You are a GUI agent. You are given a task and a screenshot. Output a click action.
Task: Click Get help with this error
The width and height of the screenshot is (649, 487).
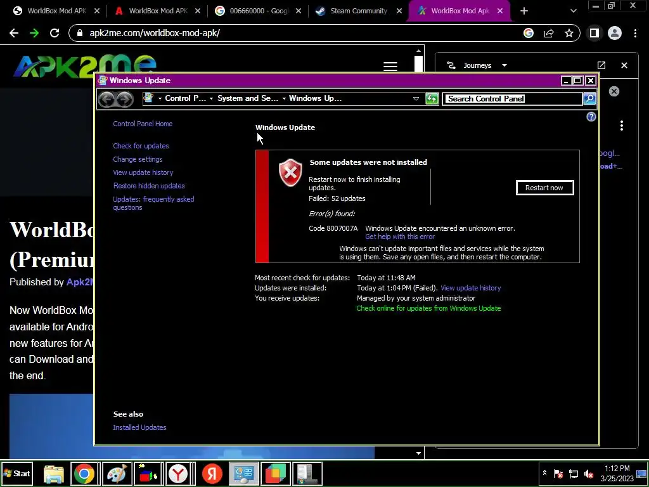(x=400, y=237)
